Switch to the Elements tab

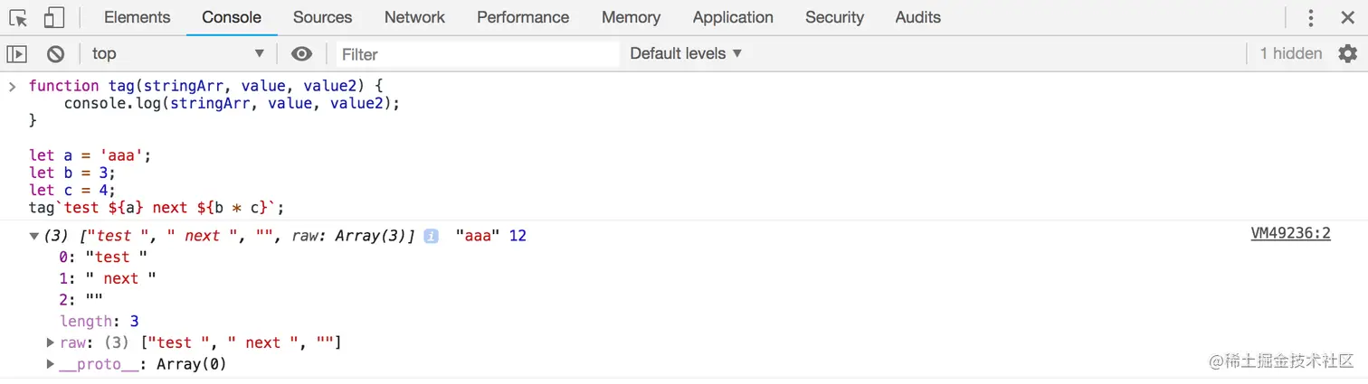(137, 17)
